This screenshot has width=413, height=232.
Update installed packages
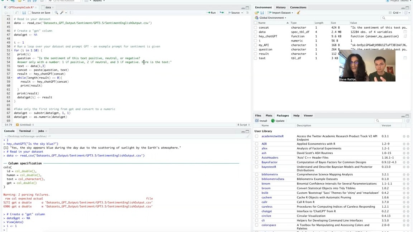[278, 121]
